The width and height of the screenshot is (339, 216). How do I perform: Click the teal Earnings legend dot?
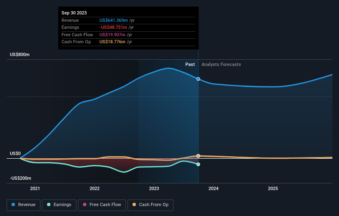tap(49, 204)
